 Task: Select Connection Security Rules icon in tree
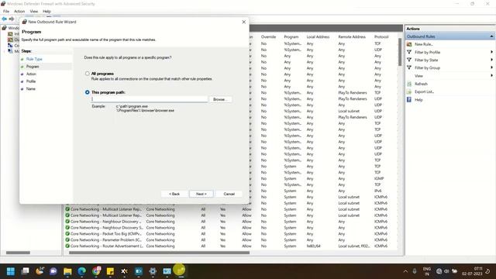tap(10, 46)
